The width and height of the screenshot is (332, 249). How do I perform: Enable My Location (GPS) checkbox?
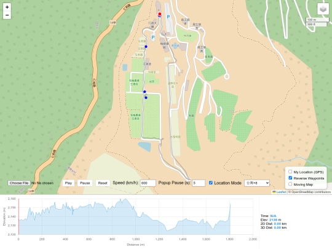point(290,172)
